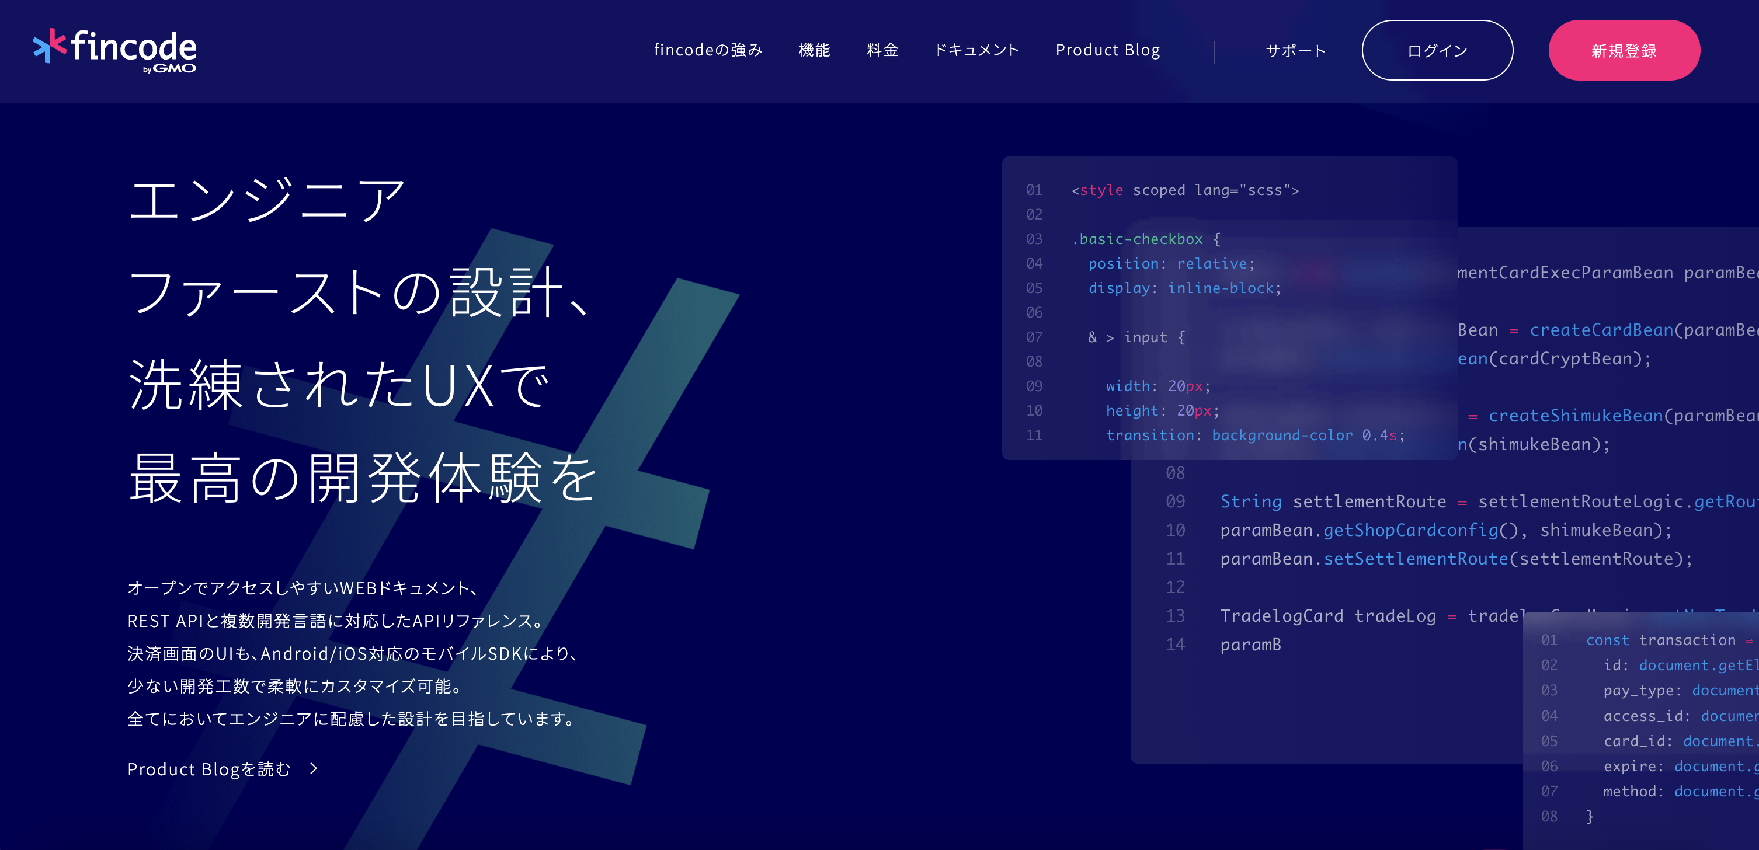This screenshot has height=850, width=1759.
Task: Click the paramBean.getShopCardconfig() code line
Action: (1445, 531)
